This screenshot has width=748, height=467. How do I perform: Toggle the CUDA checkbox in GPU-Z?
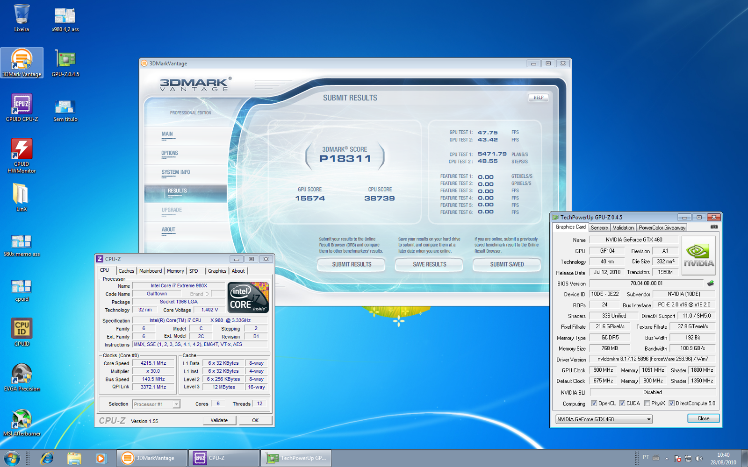click(x=622, y=403)
